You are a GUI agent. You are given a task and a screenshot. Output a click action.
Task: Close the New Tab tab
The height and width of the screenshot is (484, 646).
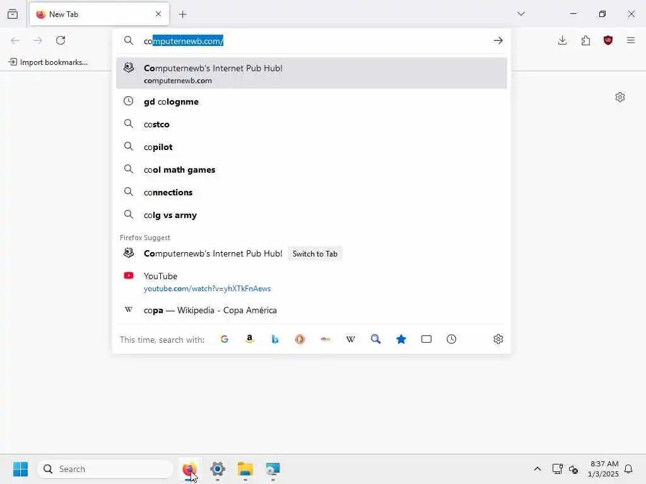click(158, 14)
